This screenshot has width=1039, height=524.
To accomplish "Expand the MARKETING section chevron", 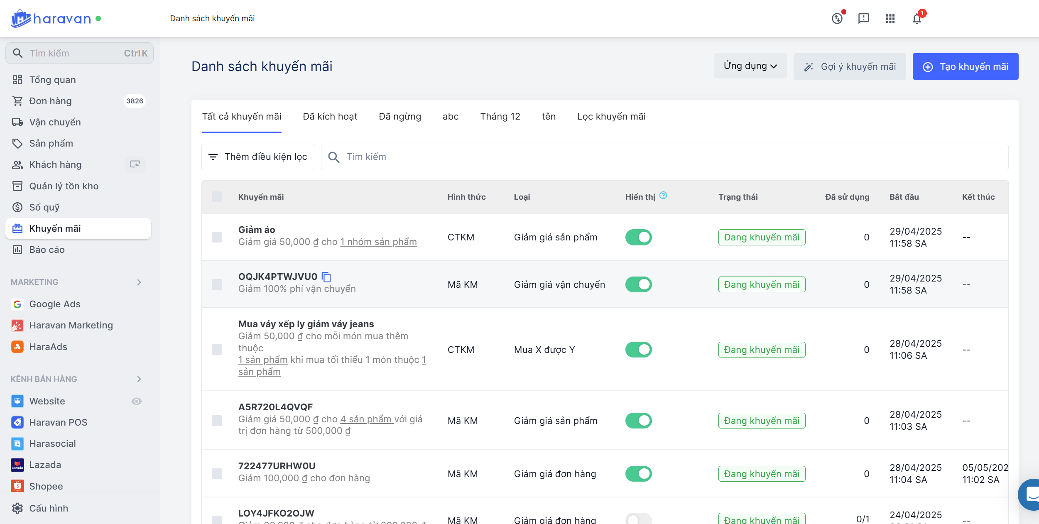I will 139,282.
